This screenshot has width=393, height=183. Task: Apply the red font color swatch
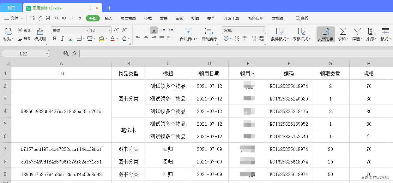click(x=112, y=38)
